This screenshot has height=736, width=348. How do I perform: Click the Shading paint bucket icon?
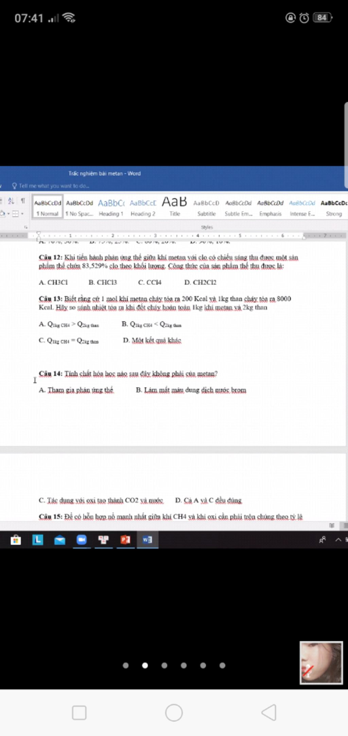(x=3, y=214)
